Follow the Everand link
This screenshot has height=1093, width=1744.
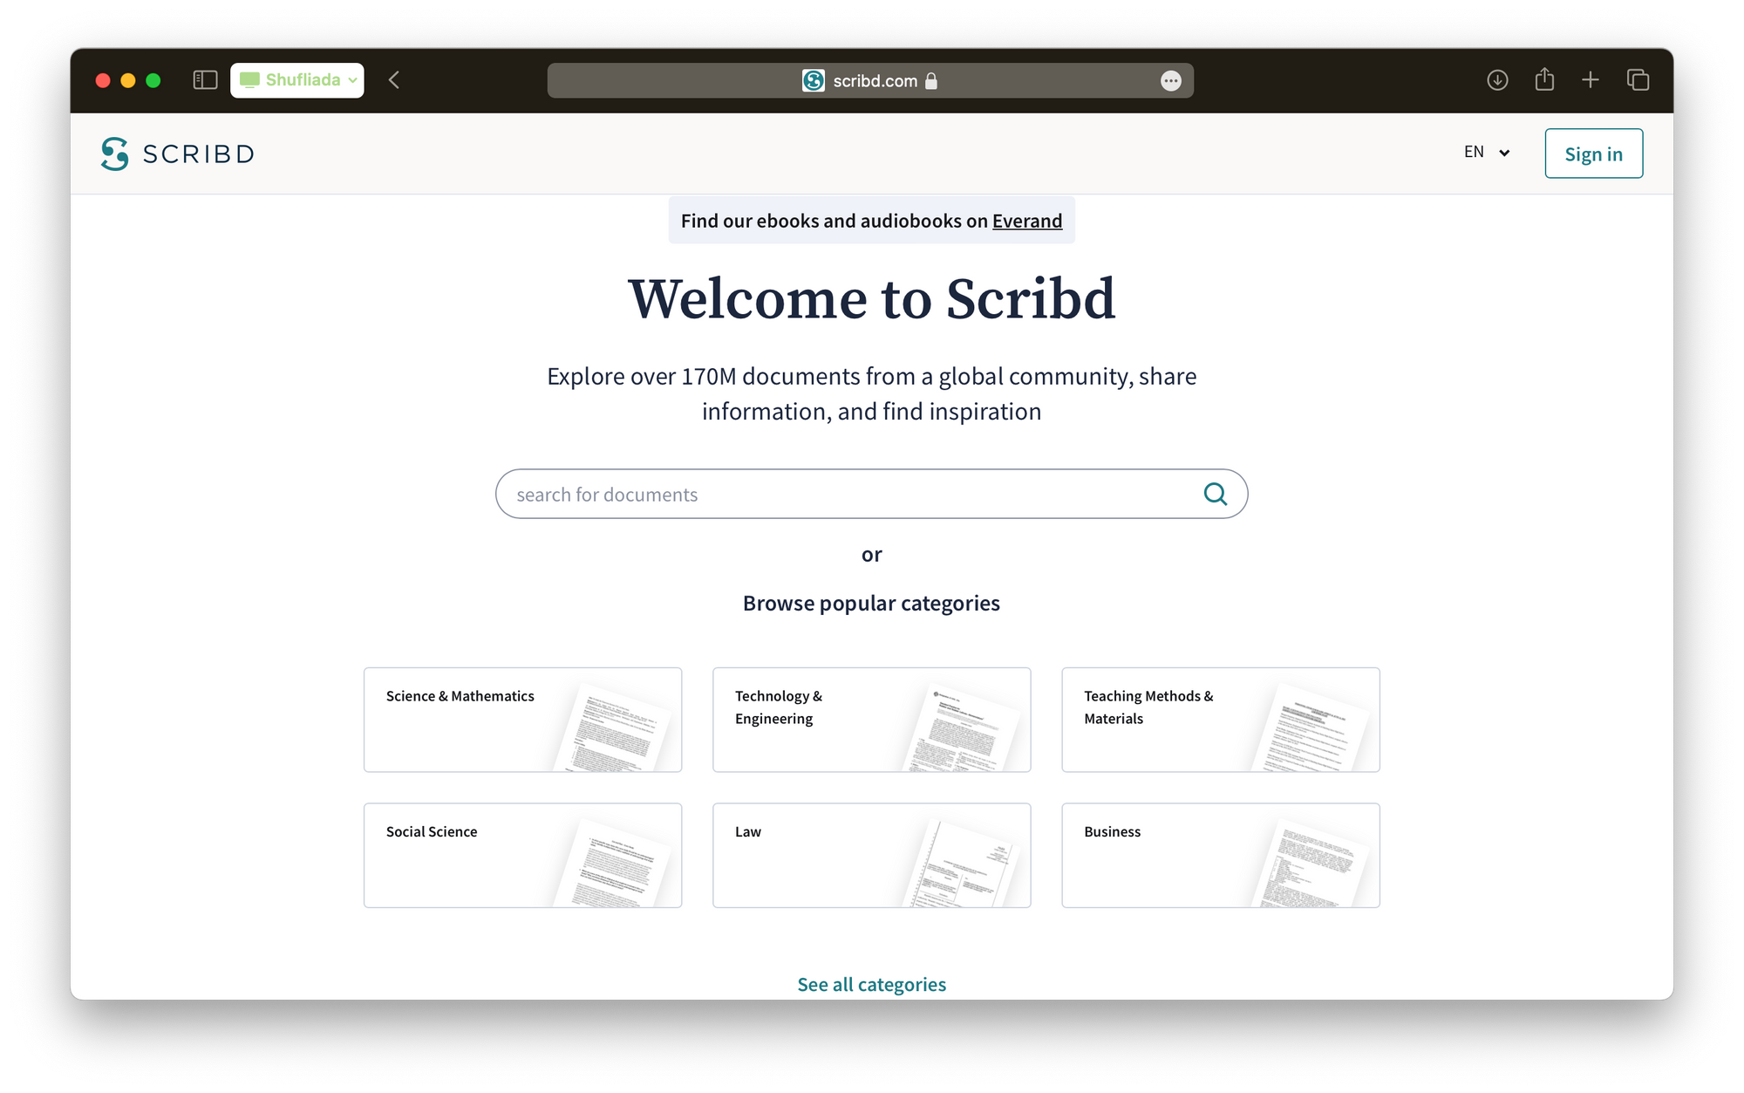tap(1027, 221)
